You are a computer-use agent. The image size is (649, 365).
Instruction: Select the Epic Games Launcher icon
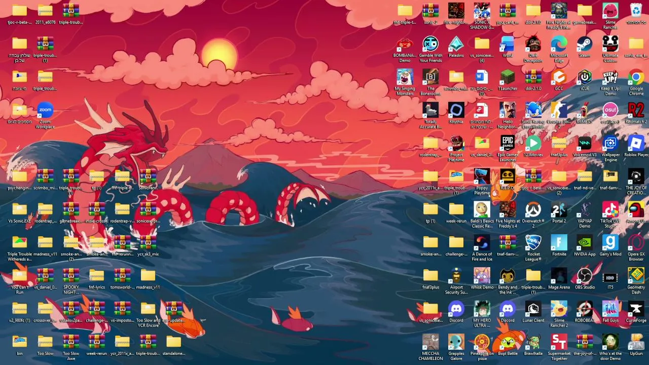click(x=508, y=143)
